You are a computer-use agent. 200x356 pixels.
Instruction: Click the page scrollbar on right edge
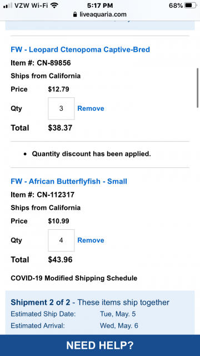[198, 88]
